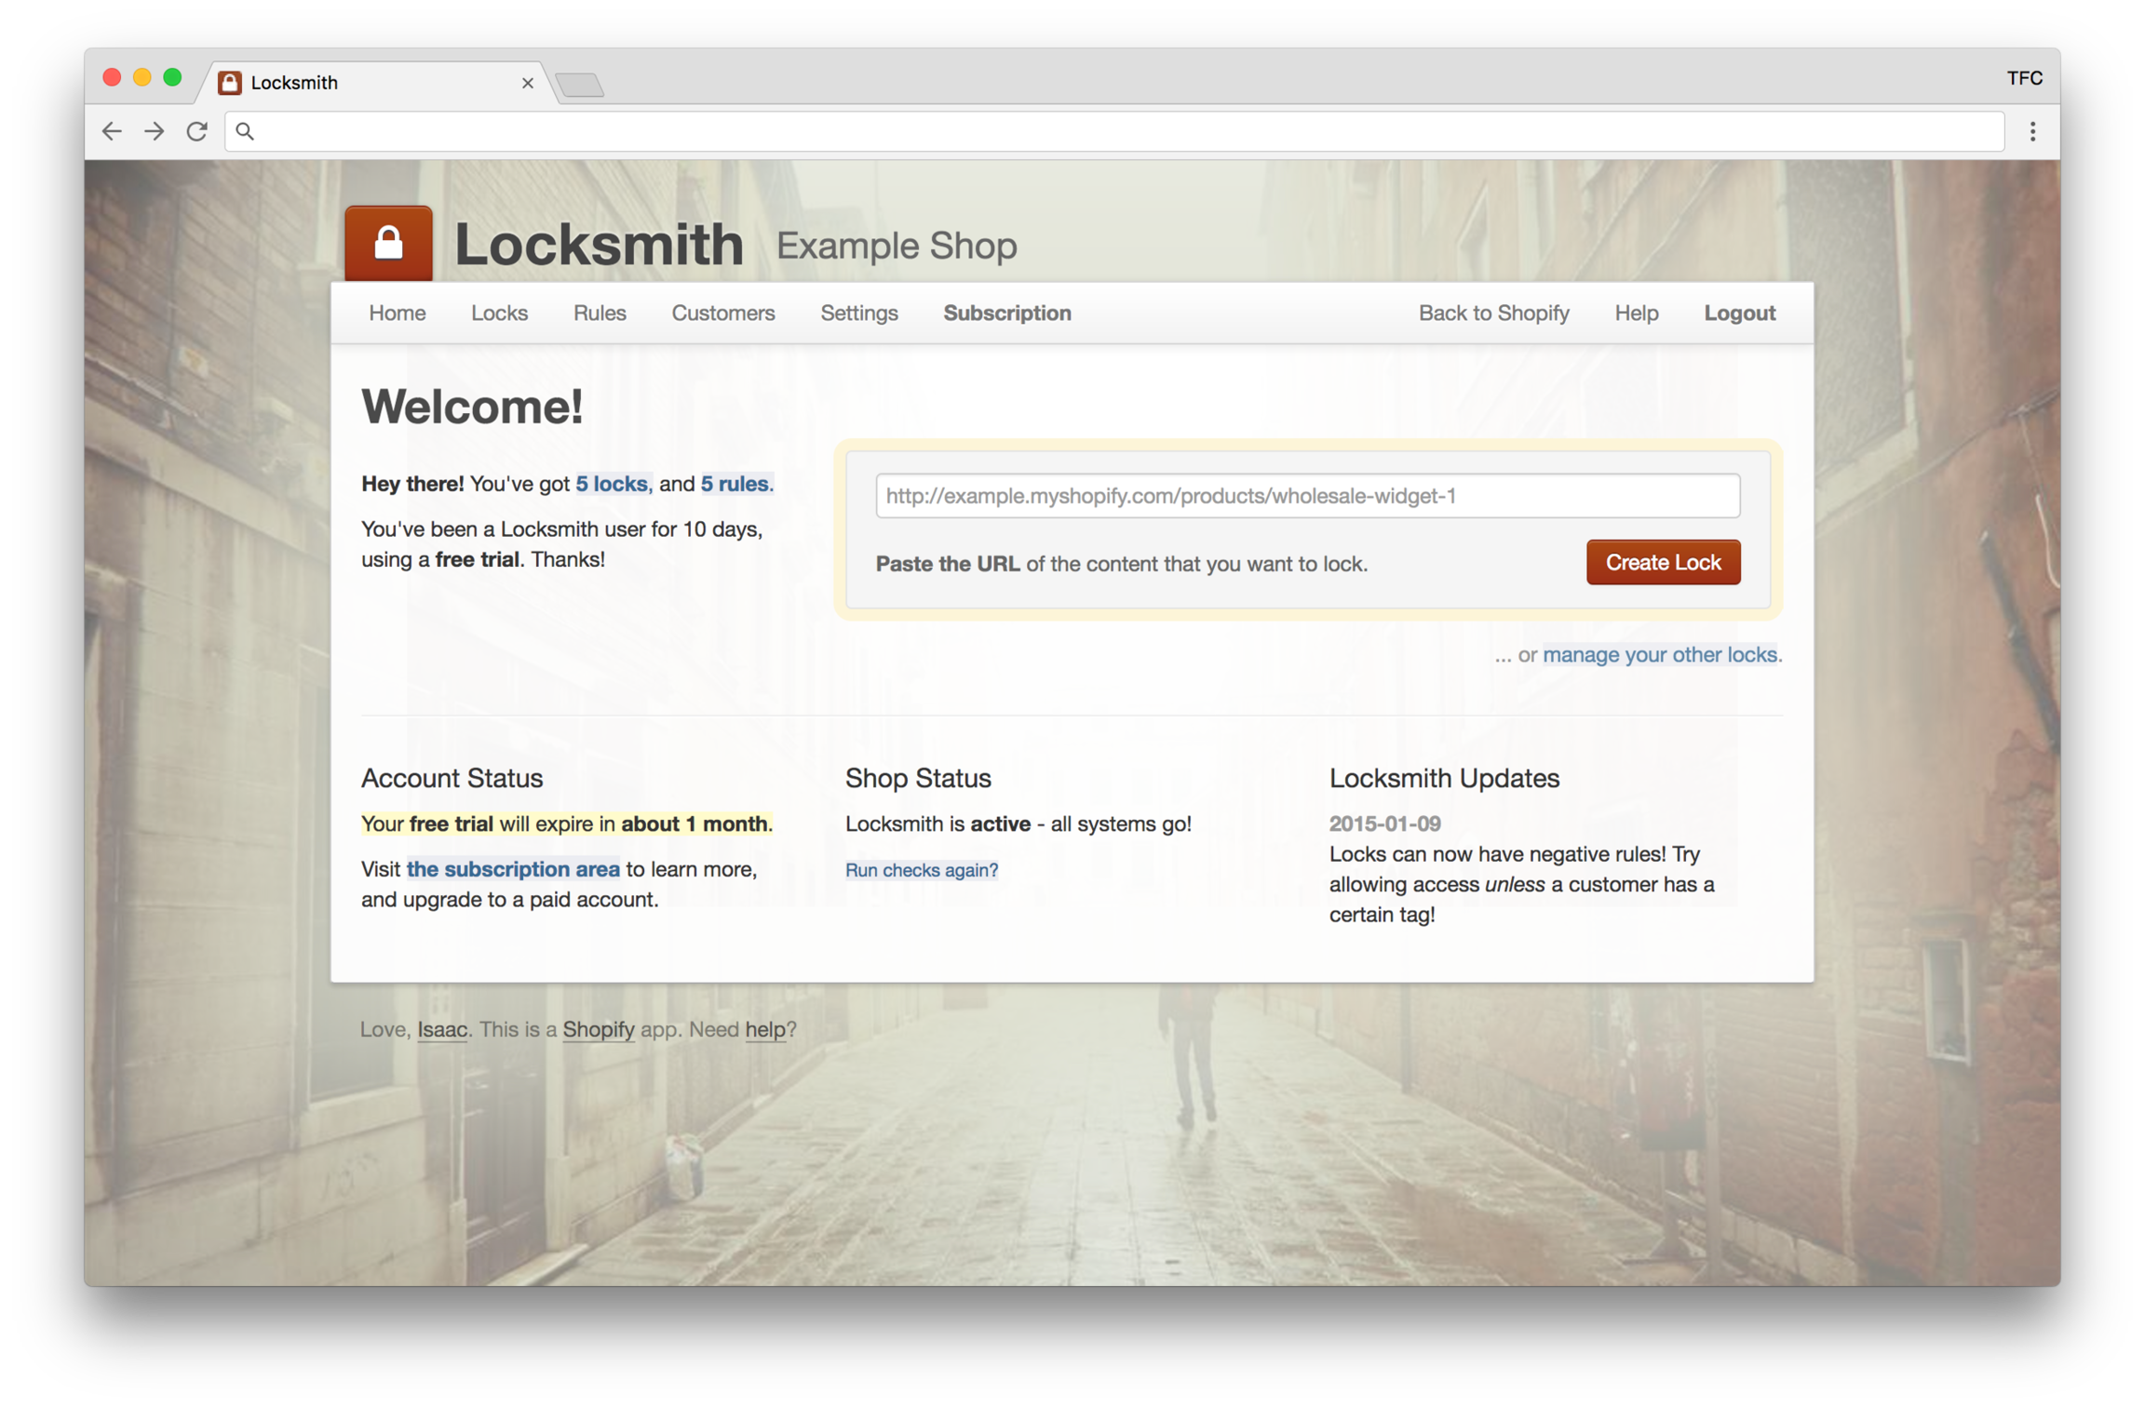The image size is (2145, 1407).
Task: Click the browser back arrow
Action: [x=112, y=131]
